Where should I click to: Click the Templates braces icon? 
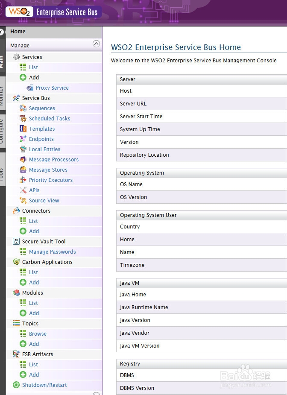coord(23,129)
